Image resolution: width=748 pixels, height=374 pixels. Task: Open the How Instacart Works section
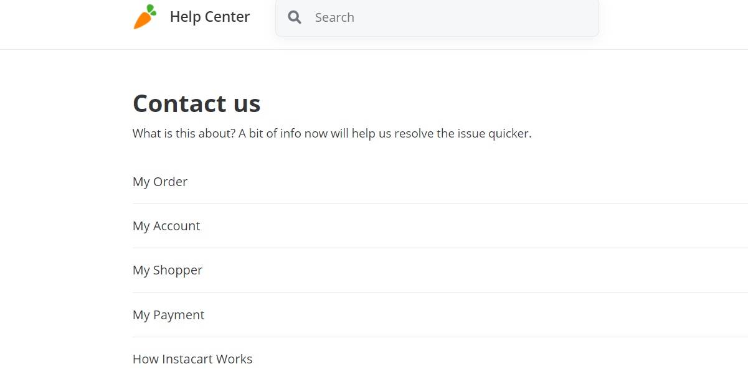click(192, 359)
